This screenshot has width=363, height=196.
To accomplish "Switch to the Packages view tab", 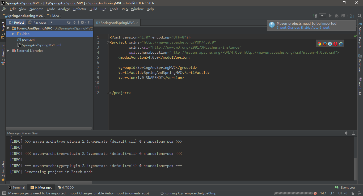I will point(37,23).
